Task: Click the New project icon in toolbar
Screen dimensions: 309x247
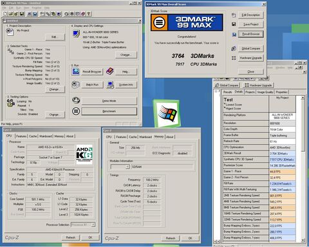Action: click(x=5, y=14)
